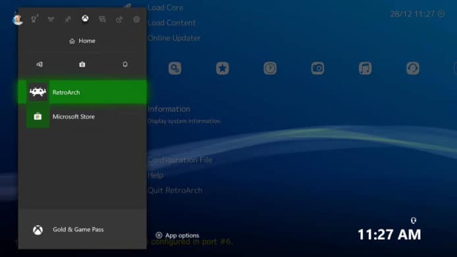Viewport: 457px width, 257px height.
Task: Open Microsoft Store from the guide list
Action: click(82, 117)
